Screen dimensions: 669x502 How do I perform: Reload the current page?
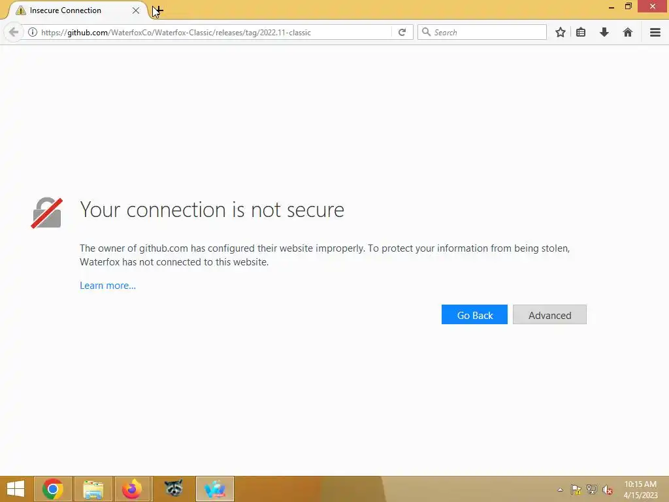[402, 33]
